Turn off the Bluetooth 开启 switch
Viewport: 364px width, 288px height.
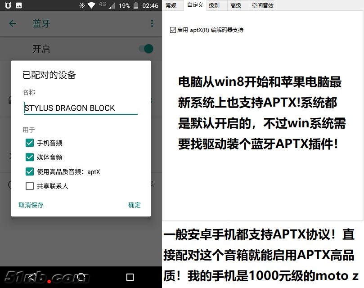click(144, 49)
